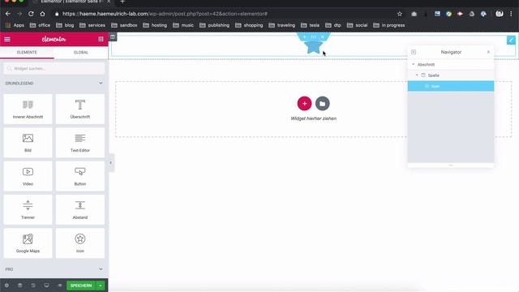
Task: Select the Google Maps widget
Action: pos(28,243)
